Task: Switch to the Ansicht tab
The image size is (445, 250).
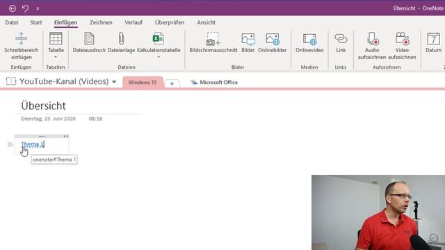Action: pyautogui.click(x=207, y=22)
